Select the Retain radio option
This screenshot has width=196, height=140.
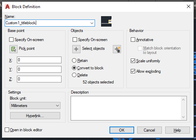74,61
